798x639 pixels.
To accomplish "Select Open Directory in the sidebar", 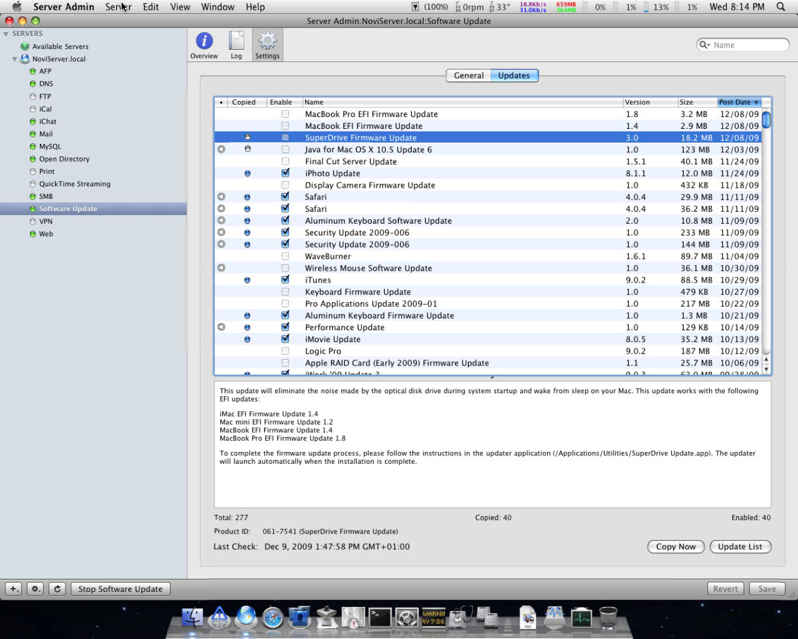I will 64,159.
